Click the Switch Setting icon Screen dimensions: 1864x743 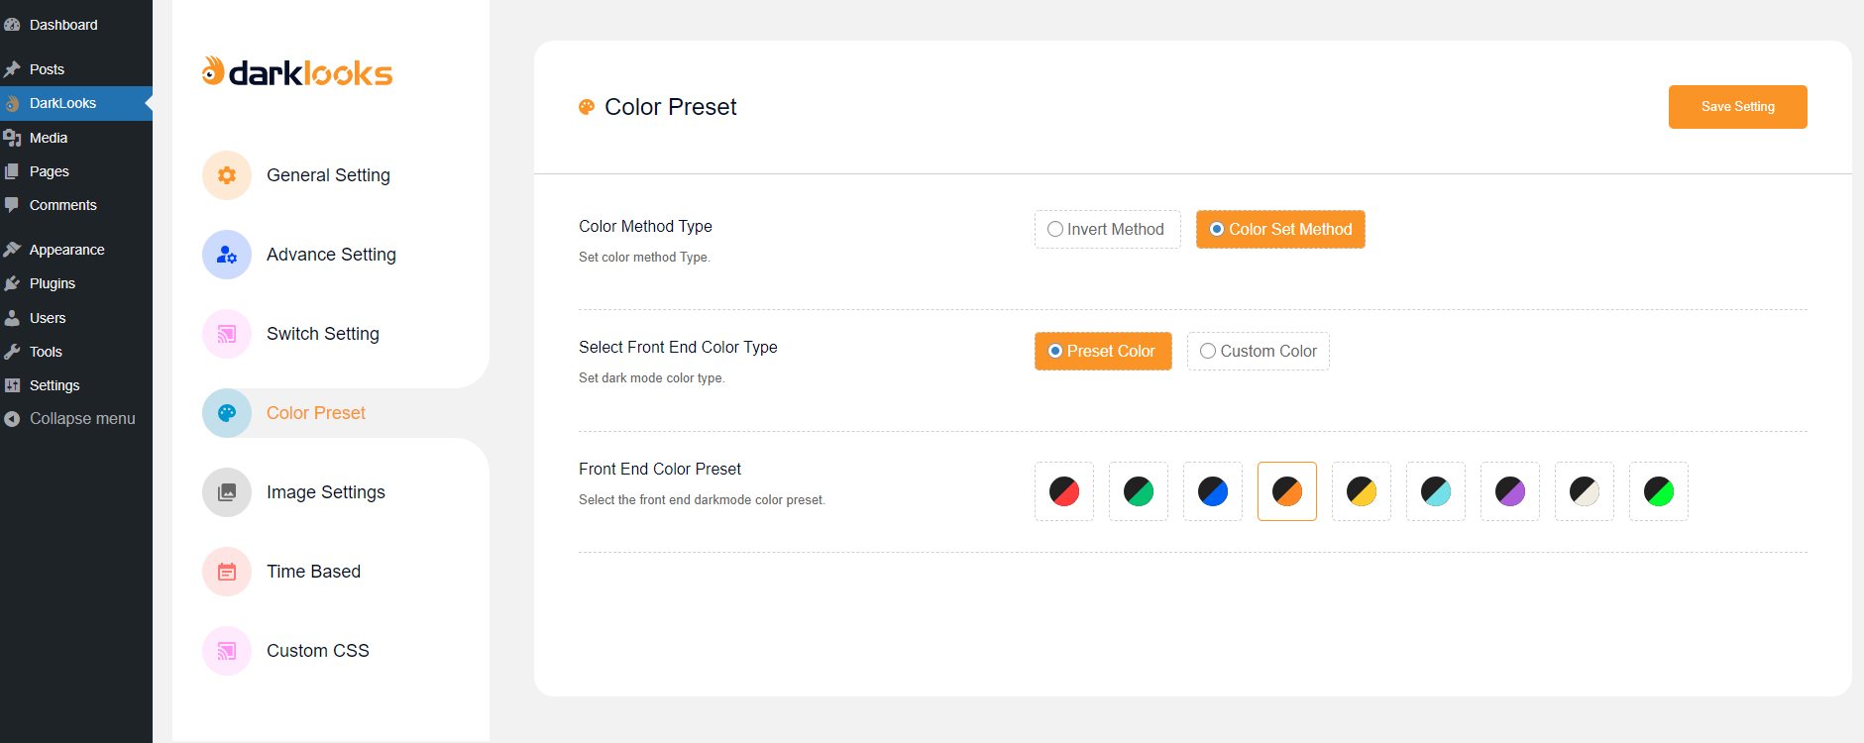point(227,334)
